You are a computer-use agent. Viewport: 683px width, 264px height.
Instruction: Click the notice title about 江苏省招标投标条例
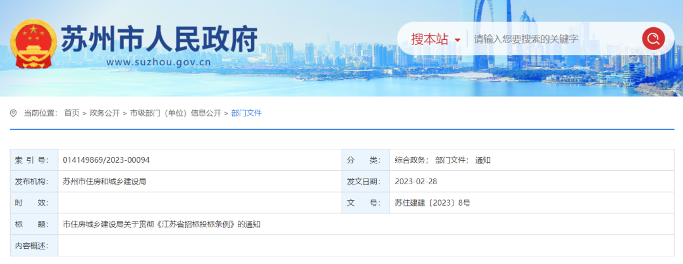pyautogui.click(x=162, y=224)
